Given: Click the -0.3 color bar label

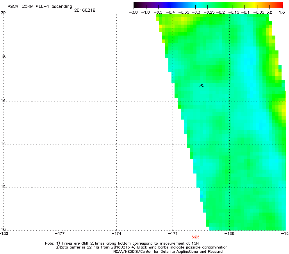Looking at the screenshot, I should click(196, 13).
